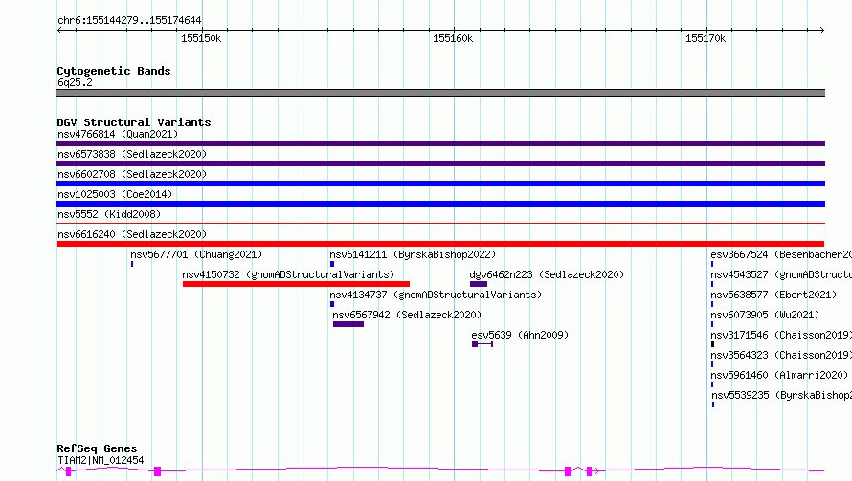Open the TIAM2|NM_012454 gene label
This screenshot has height=481, width=852.
click(101, 460)
